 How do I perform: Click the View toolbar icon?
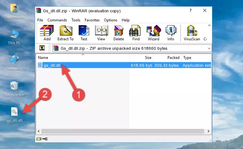(101, 33)
